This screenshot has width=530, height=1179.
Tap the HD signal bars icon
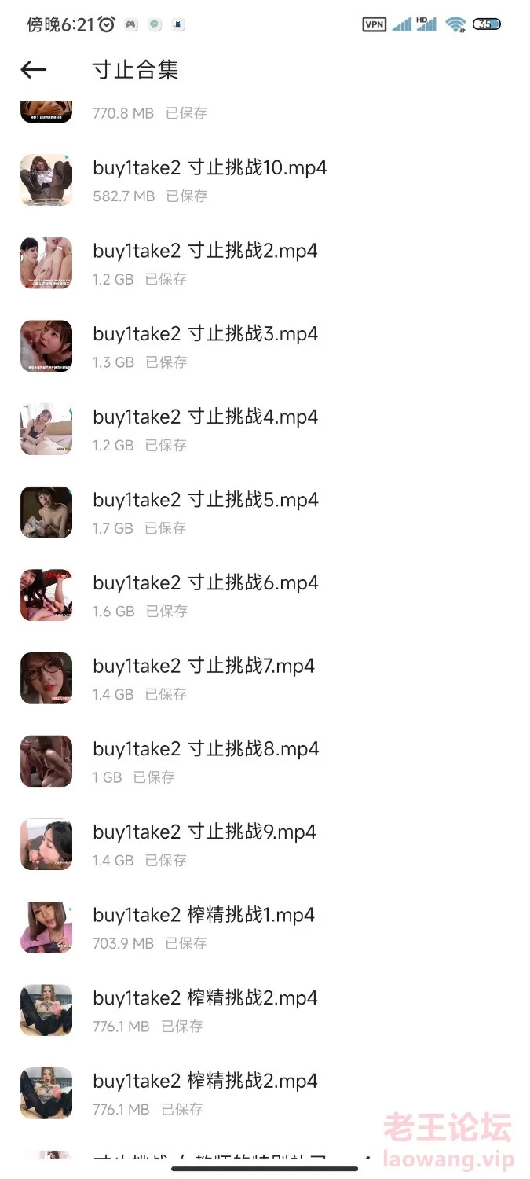pos(426,24)
